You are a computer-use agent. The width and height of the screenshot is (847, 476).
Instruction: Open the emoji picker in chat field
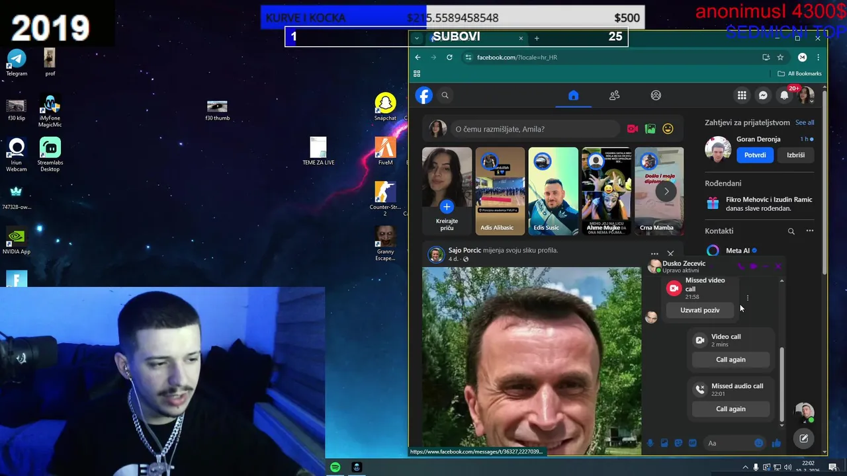[759, 443]
